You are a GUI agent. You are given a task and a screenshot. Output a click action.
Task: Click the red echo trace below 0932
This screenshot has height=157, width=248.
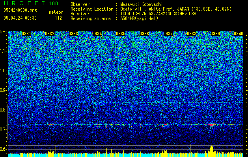coord(50,125)
